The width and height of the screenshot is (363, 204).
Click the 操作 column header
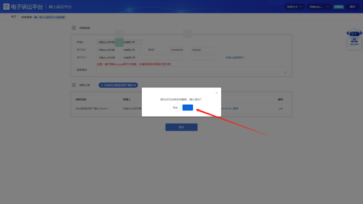(280, 100)
